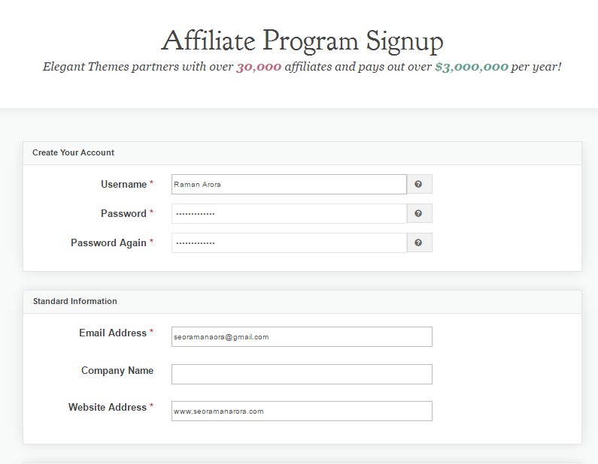Click the help icon beside Username field
Image resolution: width=598 pixels, height=464 pixels.
(x=419, y=184)
